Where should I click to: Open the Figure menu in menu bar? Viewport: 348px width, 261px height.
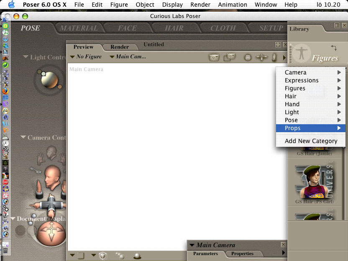tap(119, 5)
